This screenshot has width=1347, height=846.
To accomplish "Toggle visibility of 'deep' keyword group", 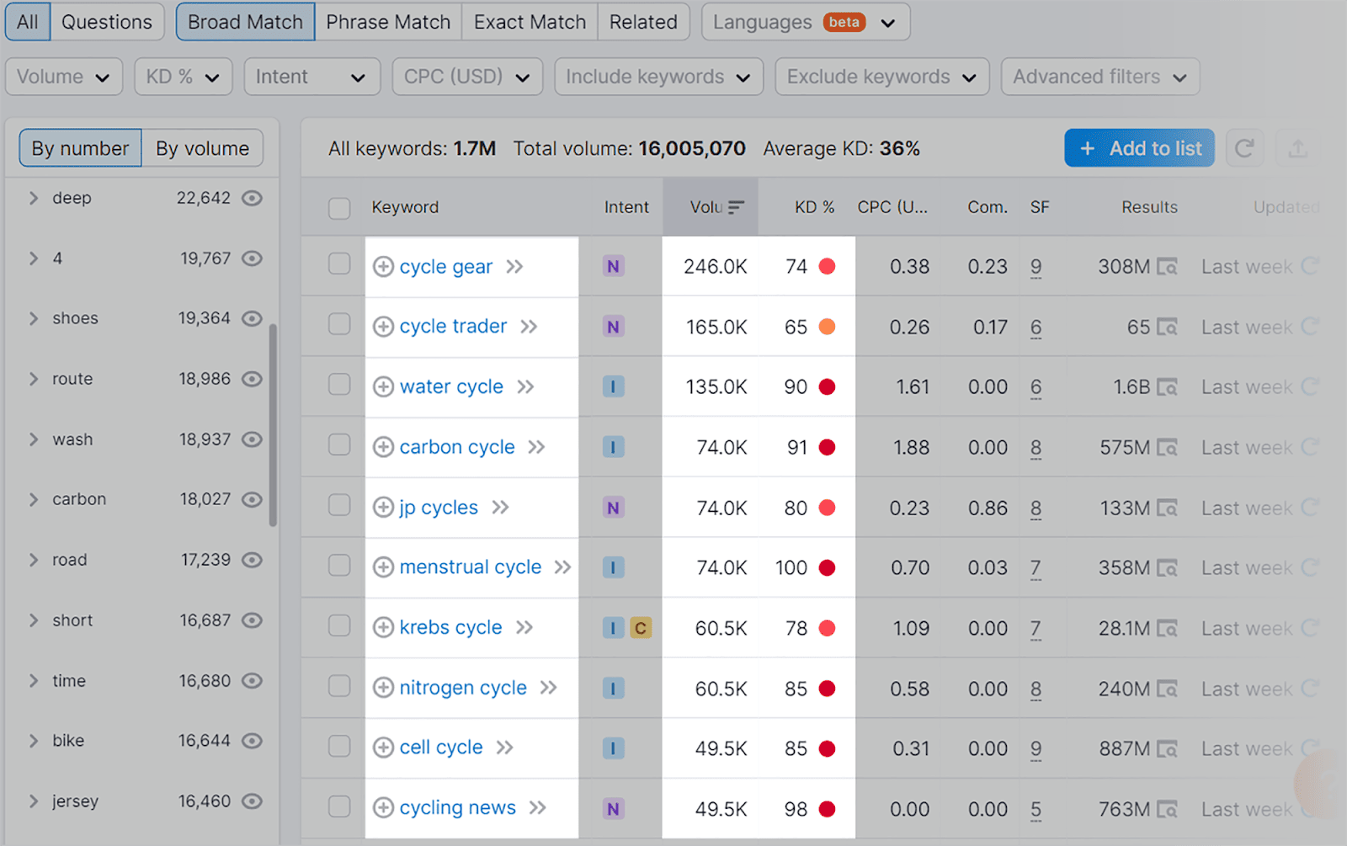I will [252, 198].
